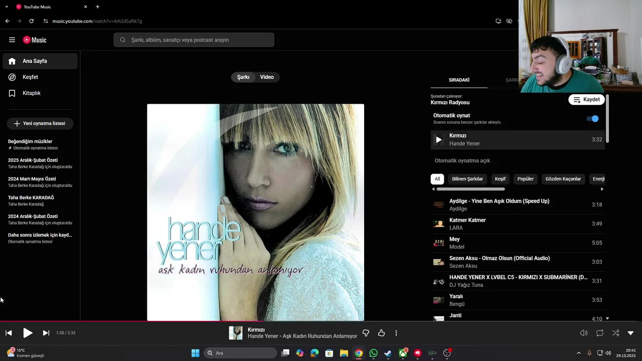
Task: Click Hande Yener album cover art
Action: [255, 212]
